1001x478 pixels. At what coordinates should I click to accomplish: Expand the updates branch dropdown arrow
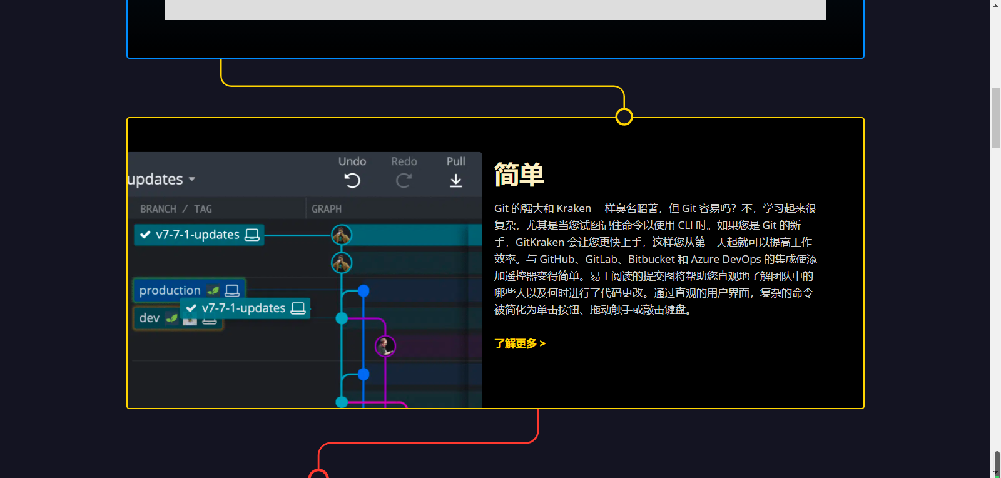click(x=192, y=179)
